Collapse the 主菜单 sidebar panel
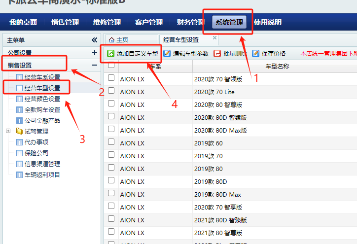The image size is (357, 244). (x=94, y=40)
